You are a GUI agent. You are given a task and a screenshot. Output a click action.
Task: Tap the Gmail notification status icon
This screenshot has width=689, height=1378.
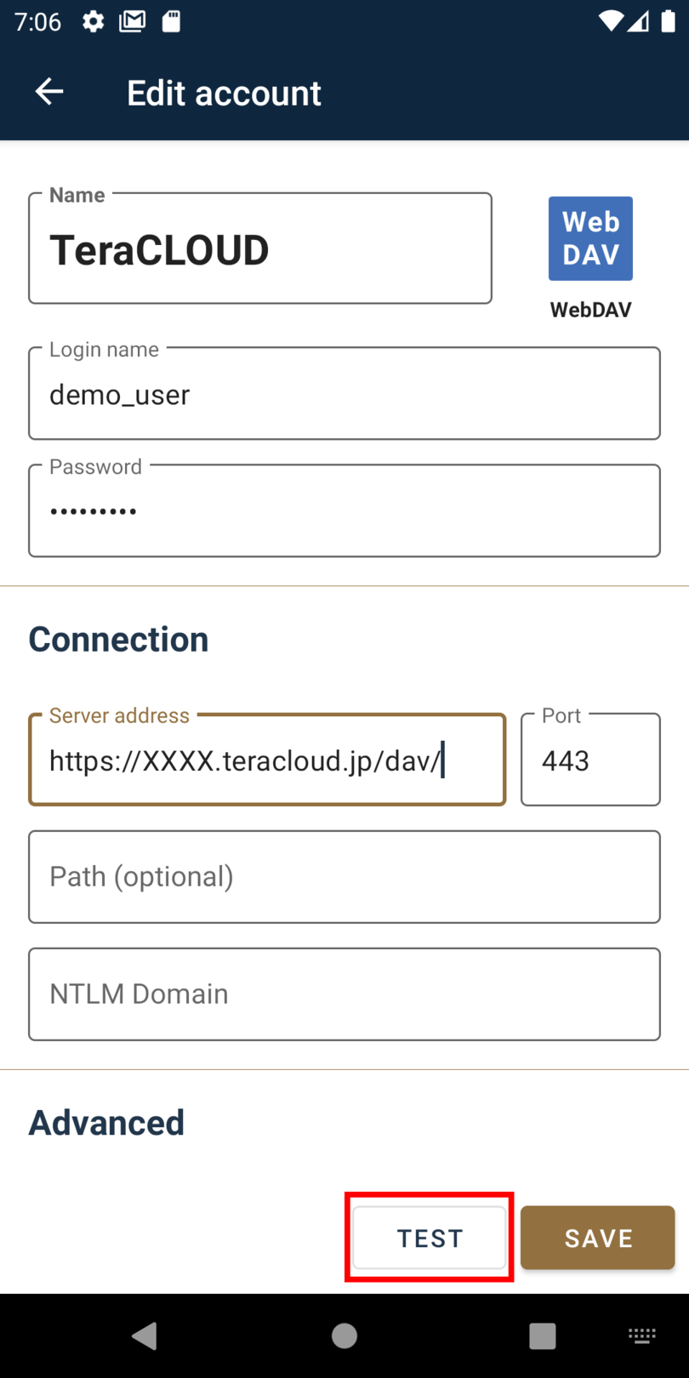click(x=132, y=21)
